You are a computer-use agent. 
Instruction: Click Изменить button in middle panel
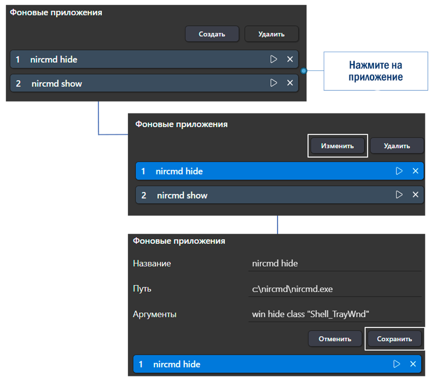(x=337, y=146)
